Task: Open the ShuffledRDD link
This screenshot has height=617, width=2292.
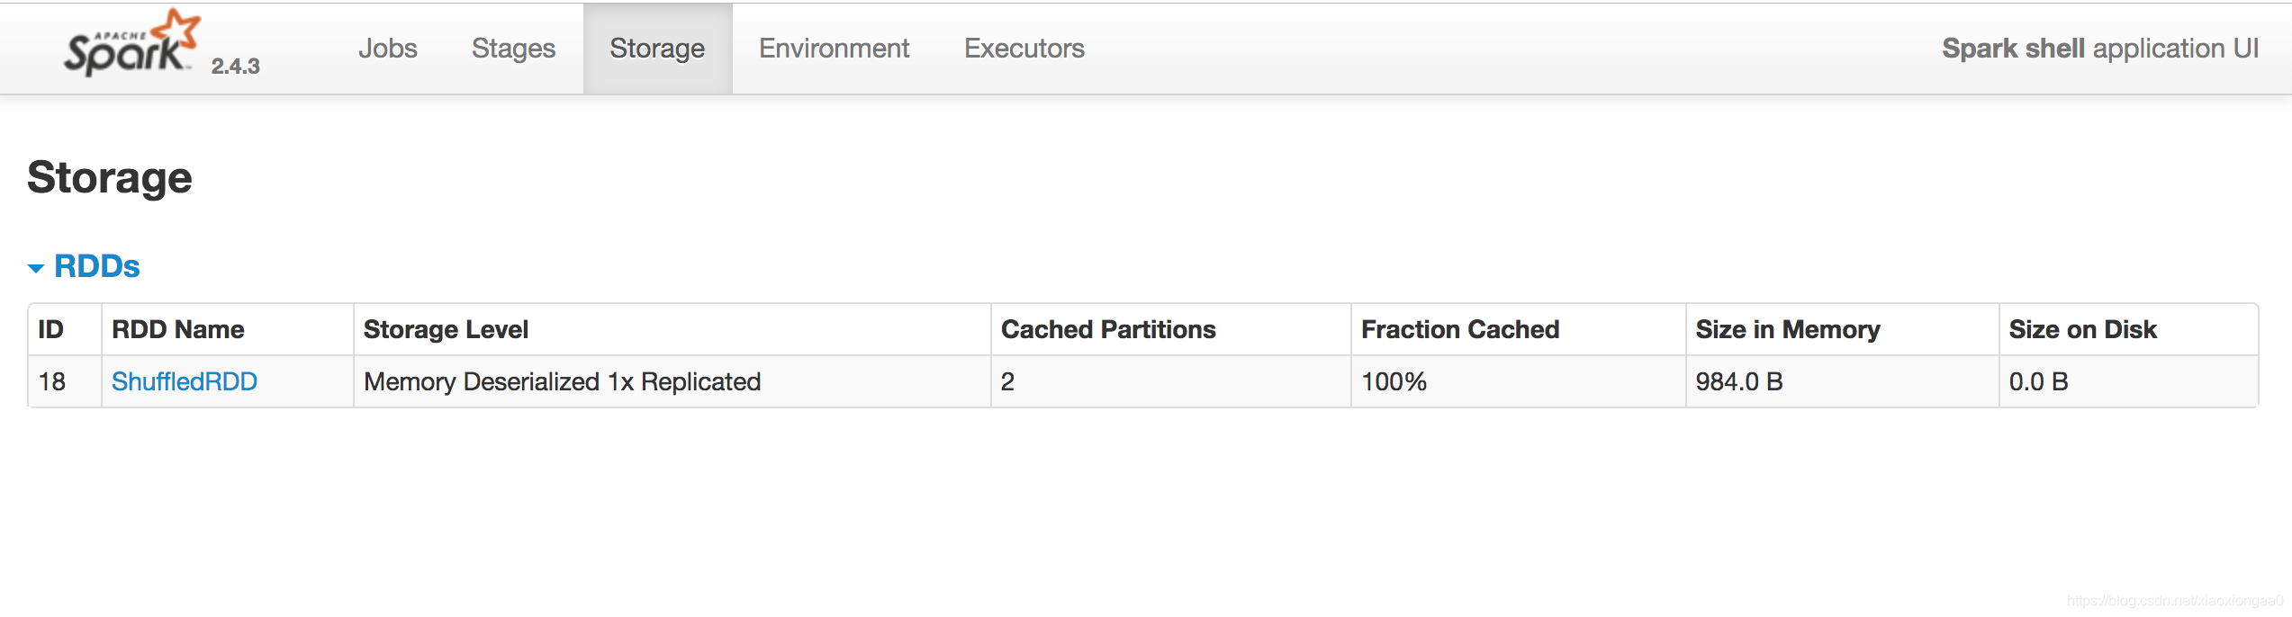Action: 185,381
